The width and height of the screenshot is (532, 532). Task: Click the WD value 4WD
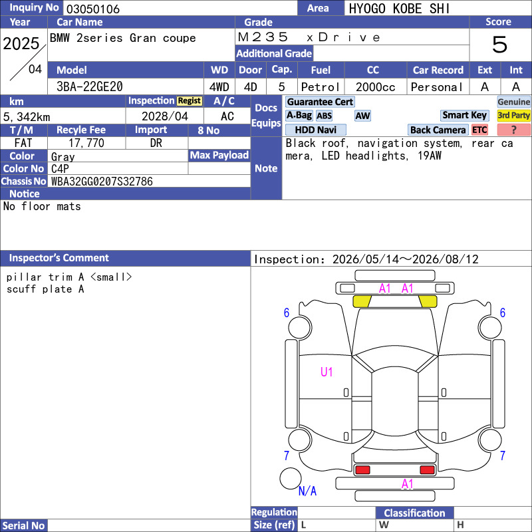click(x=219, y=87)
